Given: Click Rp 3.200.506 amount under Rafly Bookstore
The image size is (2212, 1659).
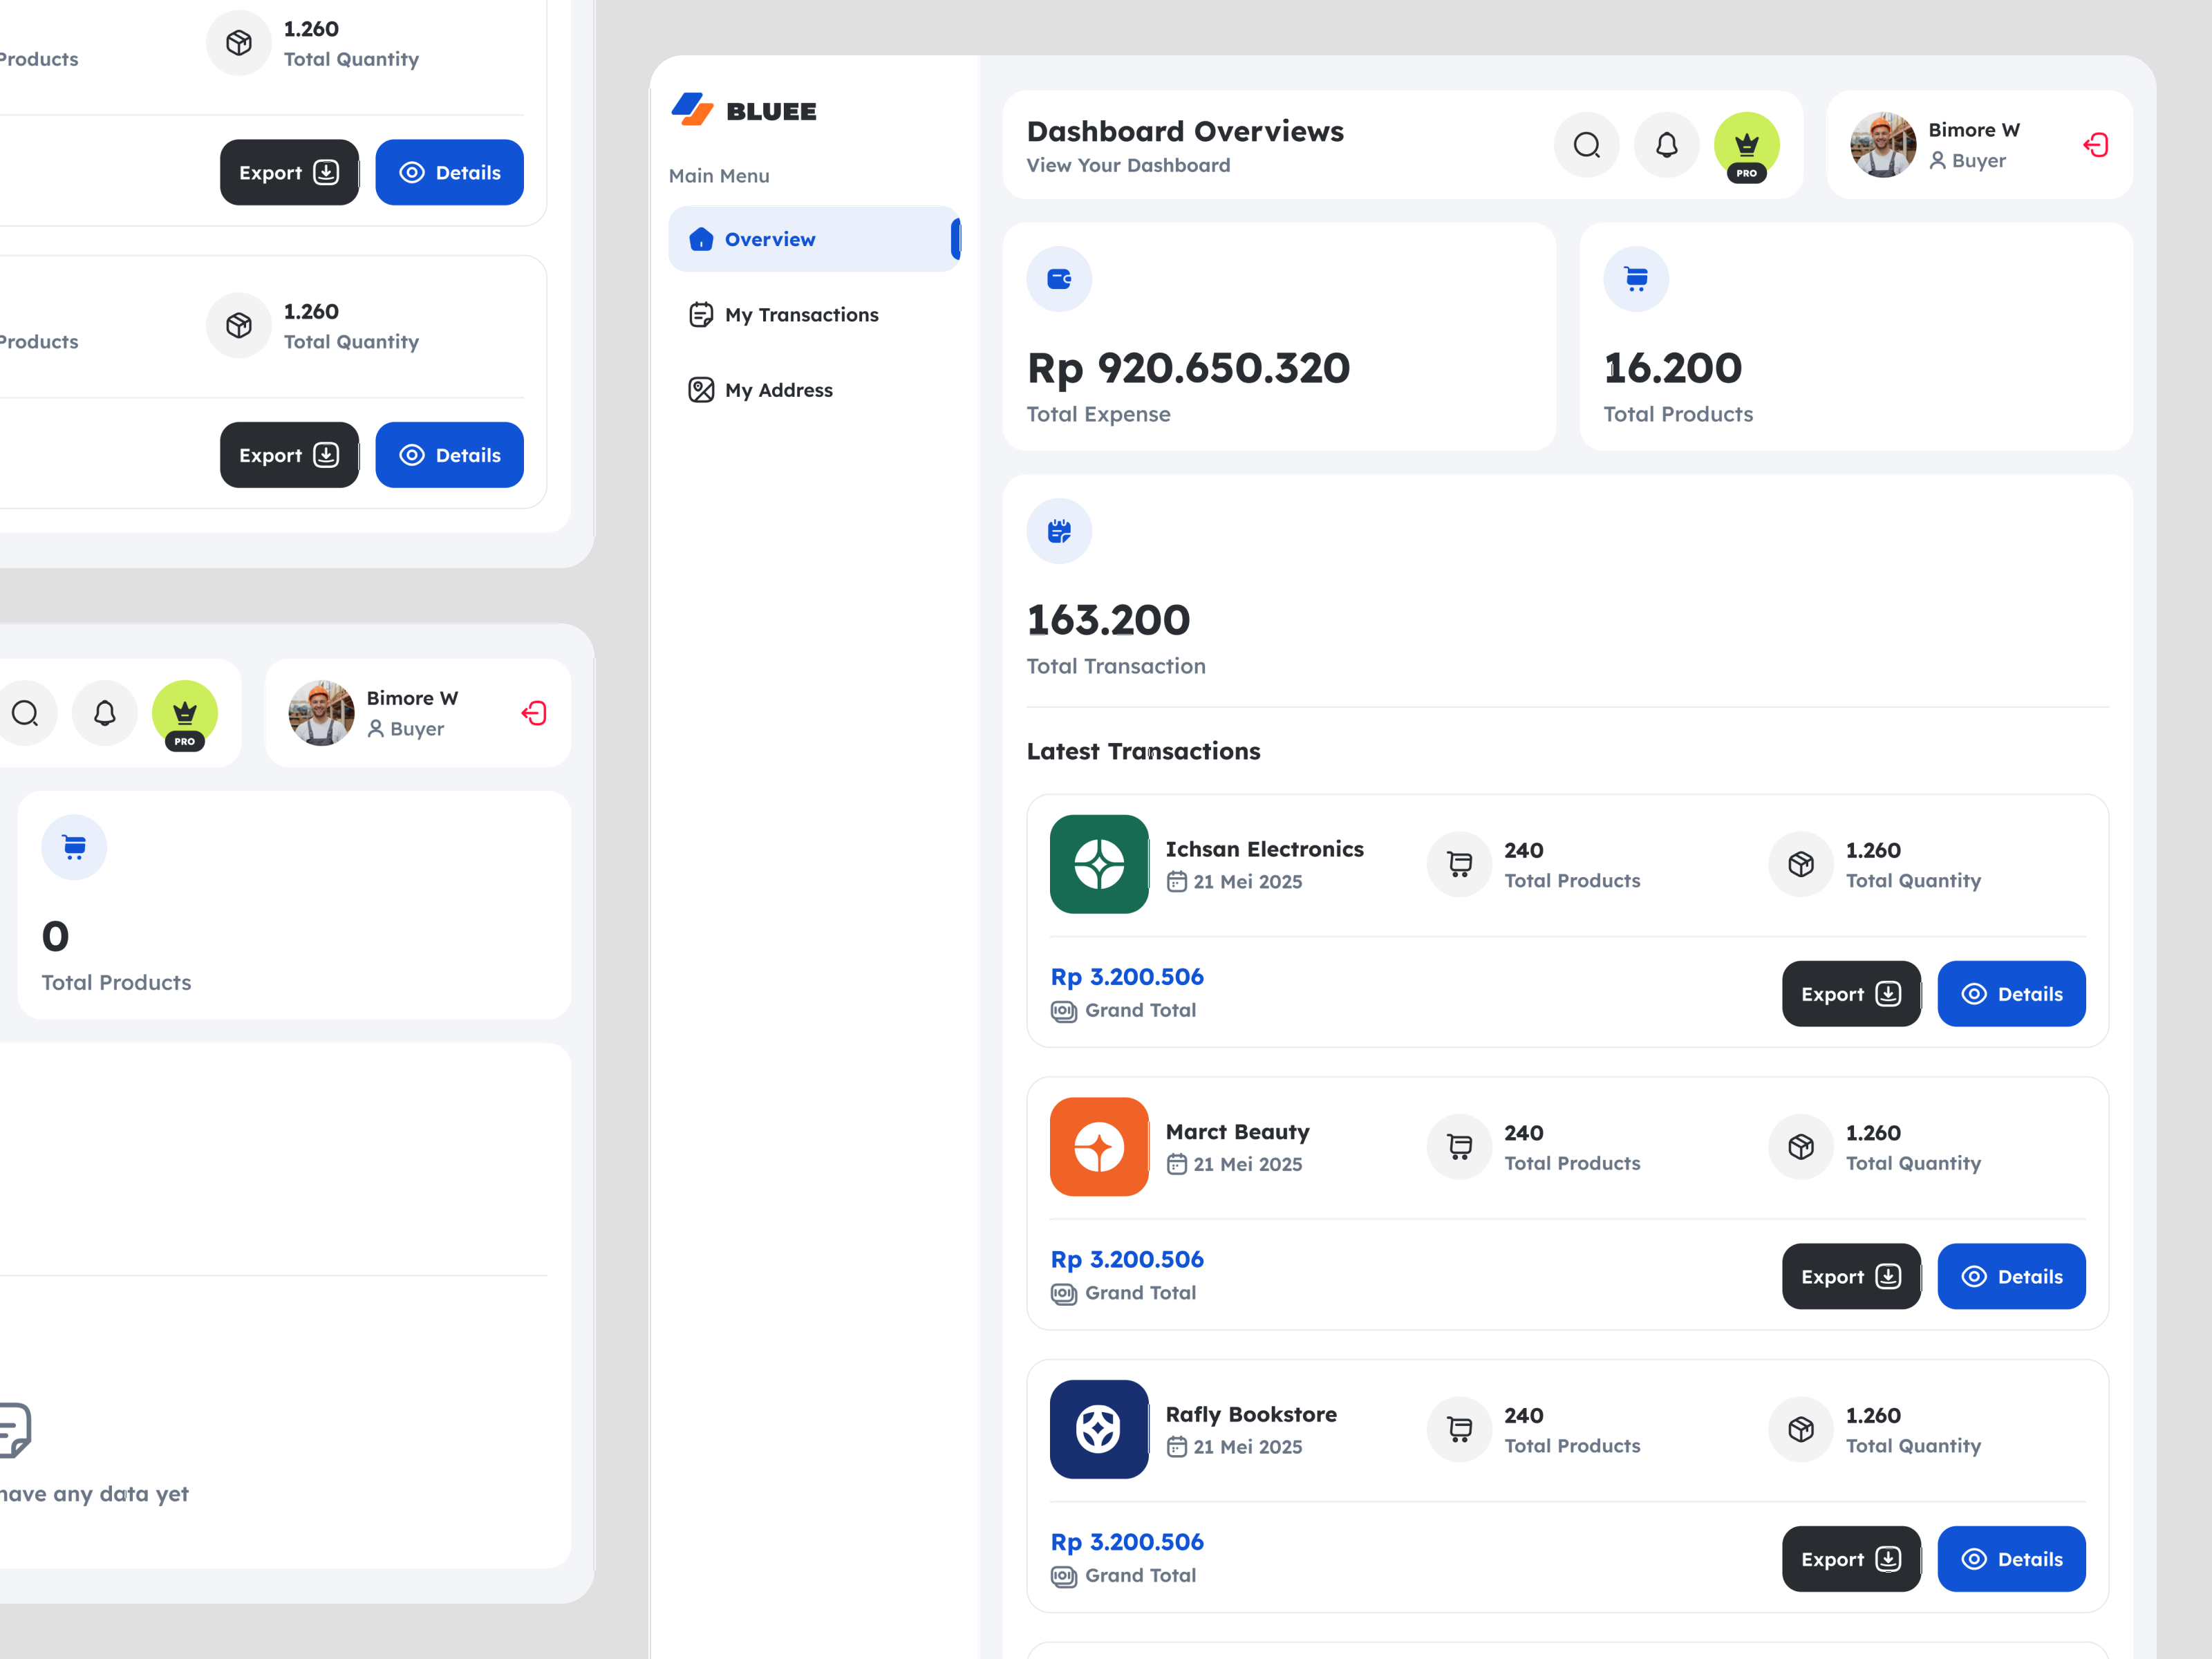Looking at the screenshot, I should click(x=1127, y=1542).
